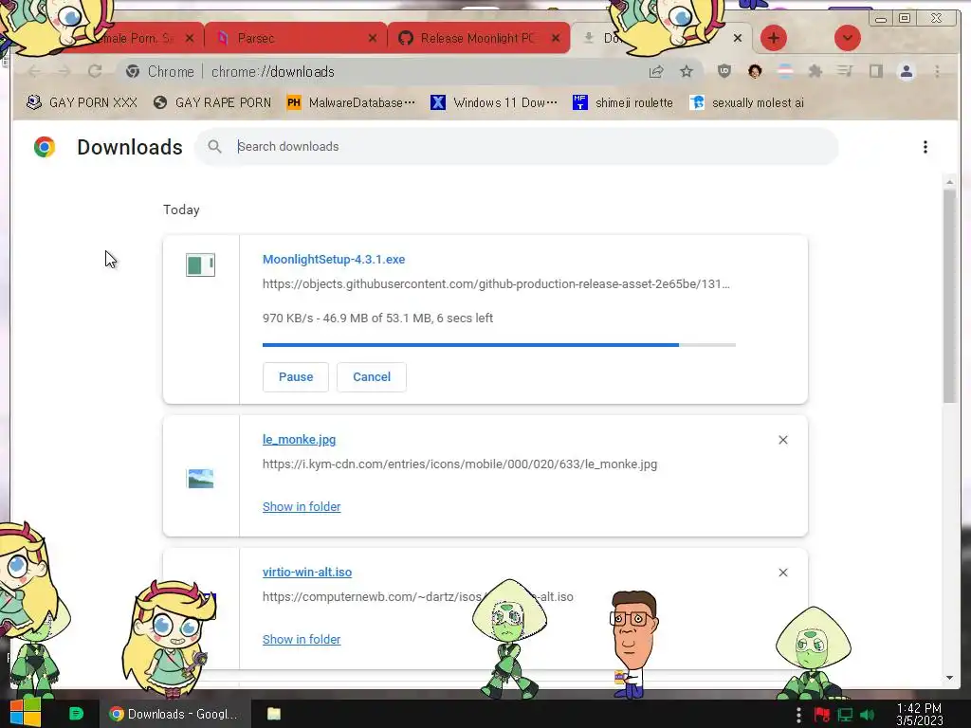Reload the downloads page
Screen dimensions: 971x728
pos(95,72)
